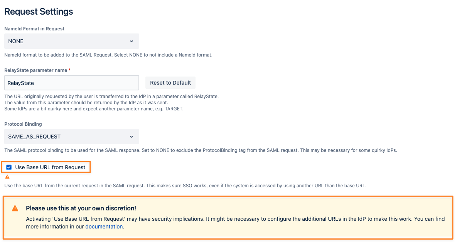The width and height of the screenshot is (457, 245).
Task: Click the small orange warning icon below the checkbox
Action: click(7, 177)
